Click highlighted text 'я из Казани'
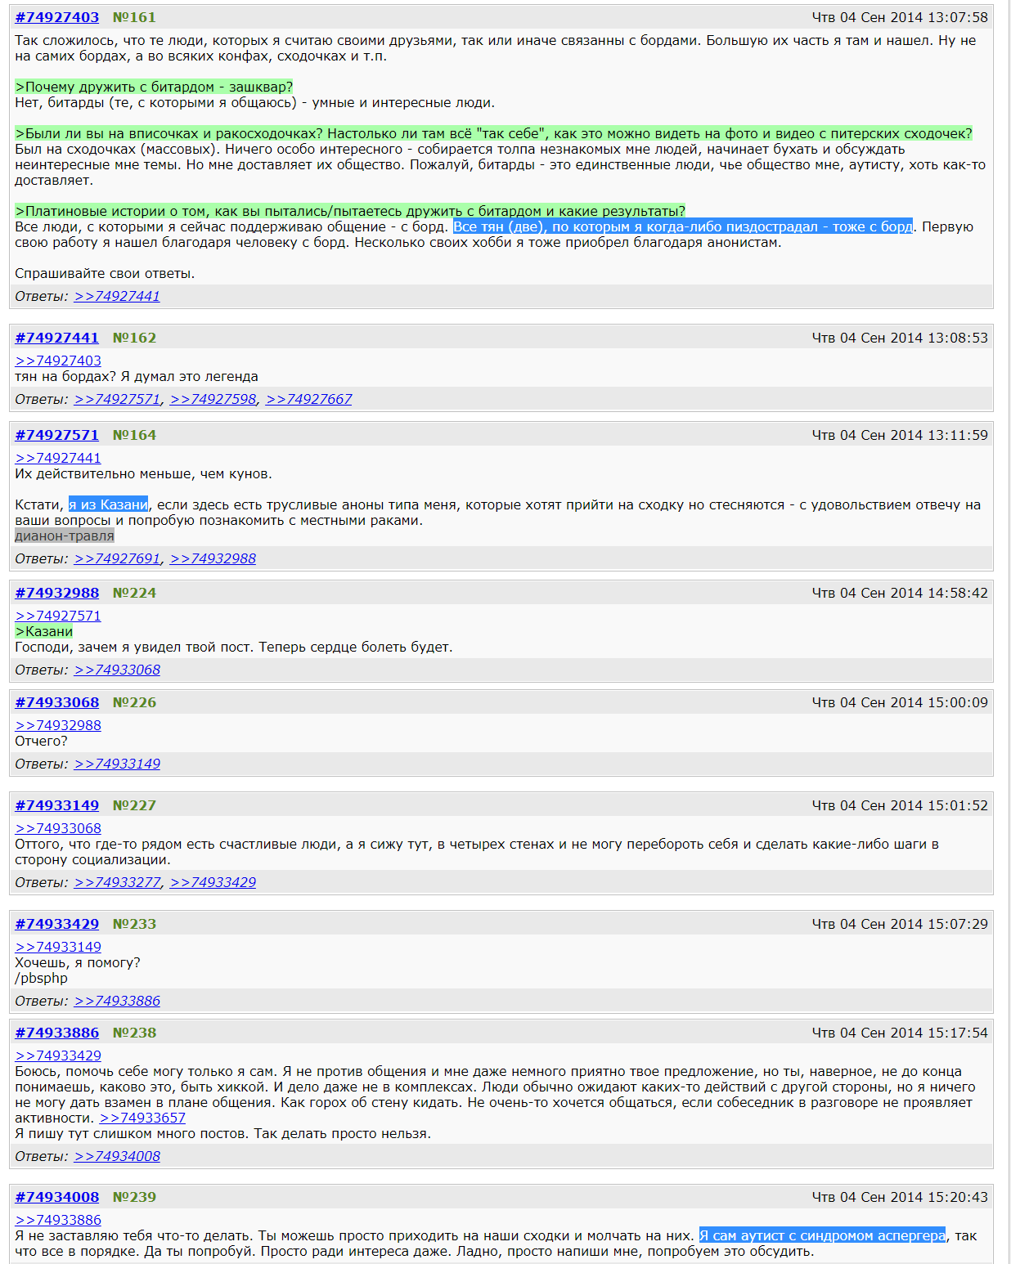 click(x=109, y=504)
